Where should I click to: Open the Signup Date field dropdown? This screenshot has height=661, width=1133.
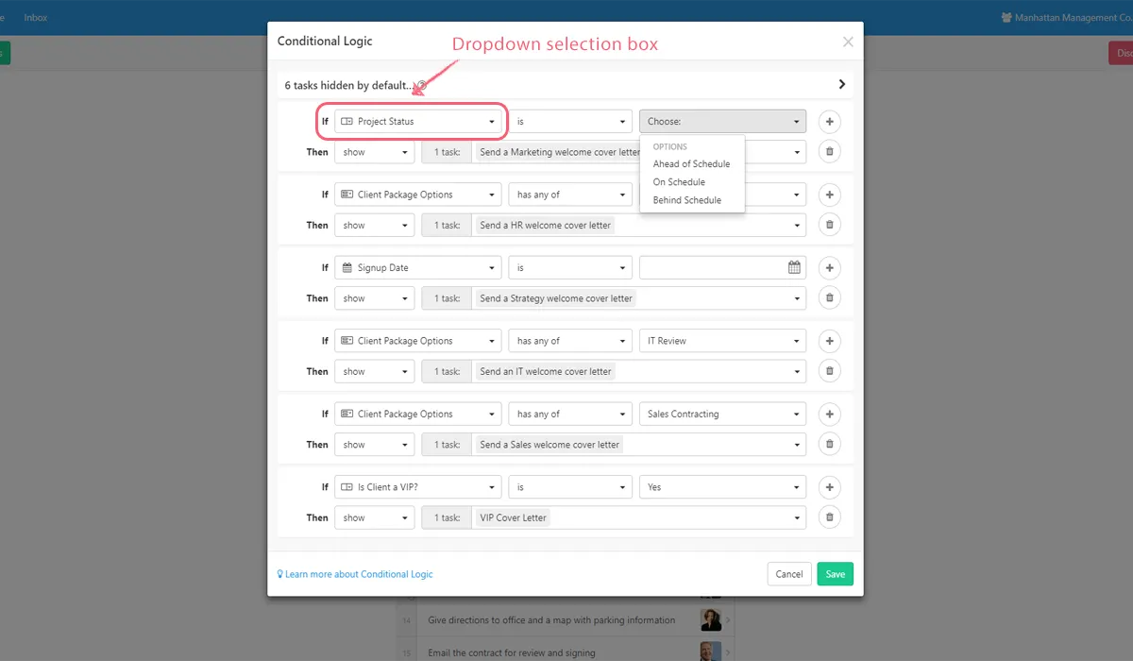418,268
